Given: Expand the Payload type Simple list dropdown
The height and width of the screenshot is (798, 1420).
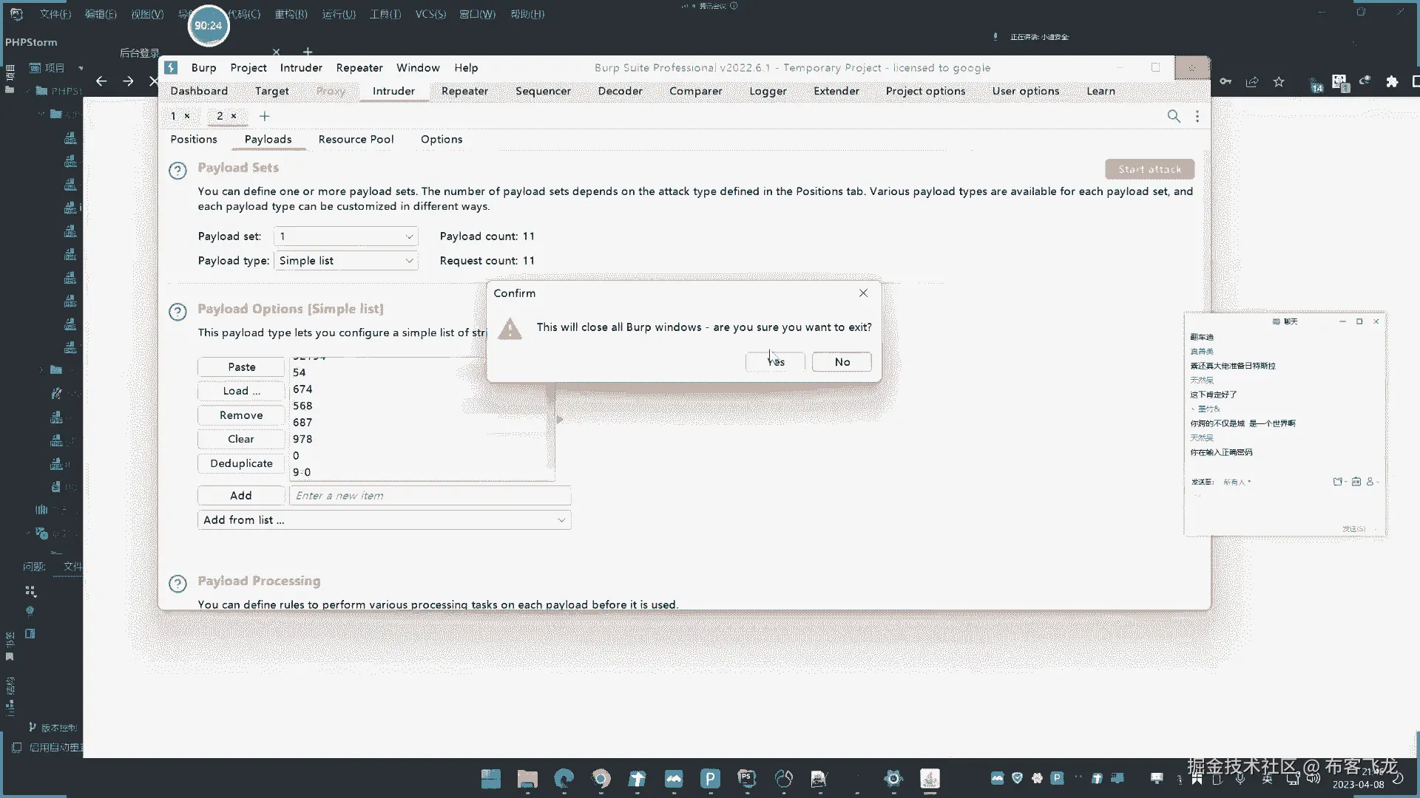Looking at the screenshot, I should coord(345,261).
